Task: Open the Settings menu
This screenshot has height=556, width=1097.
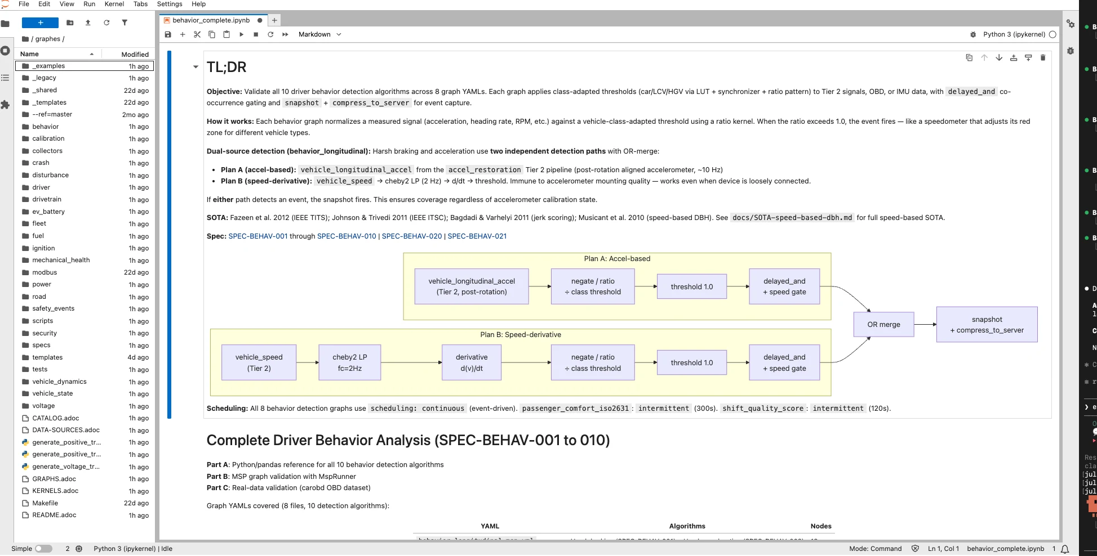Action: pos(170,4)
